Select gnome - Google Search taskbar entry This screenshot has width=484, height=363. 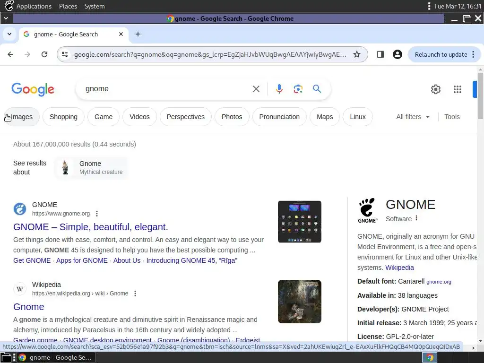click(x=56, y=357)
